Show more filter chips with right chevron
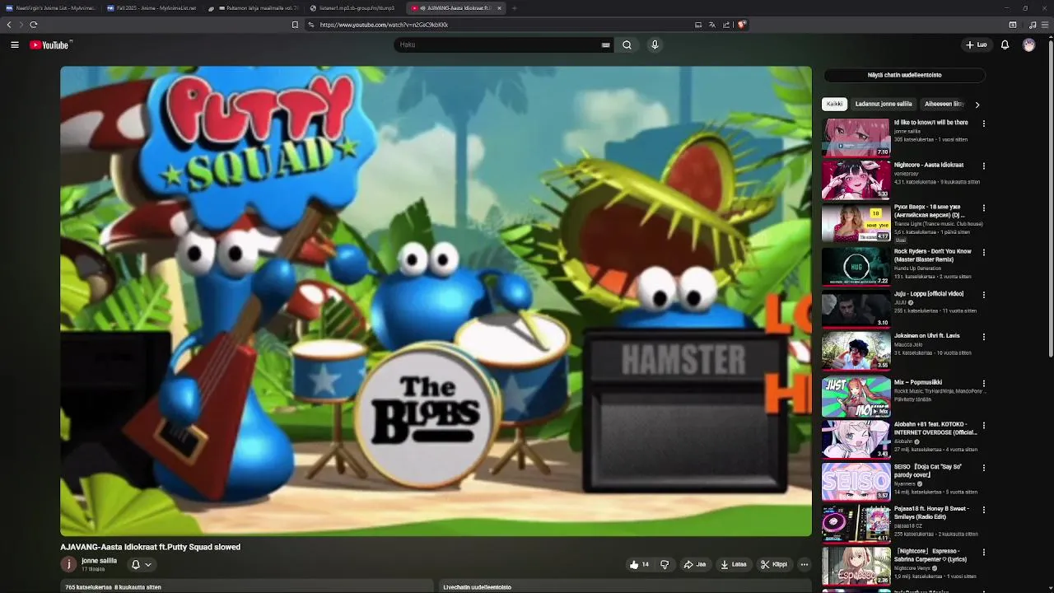Screen dimensions: 1054x593 (x=977, y=105)
